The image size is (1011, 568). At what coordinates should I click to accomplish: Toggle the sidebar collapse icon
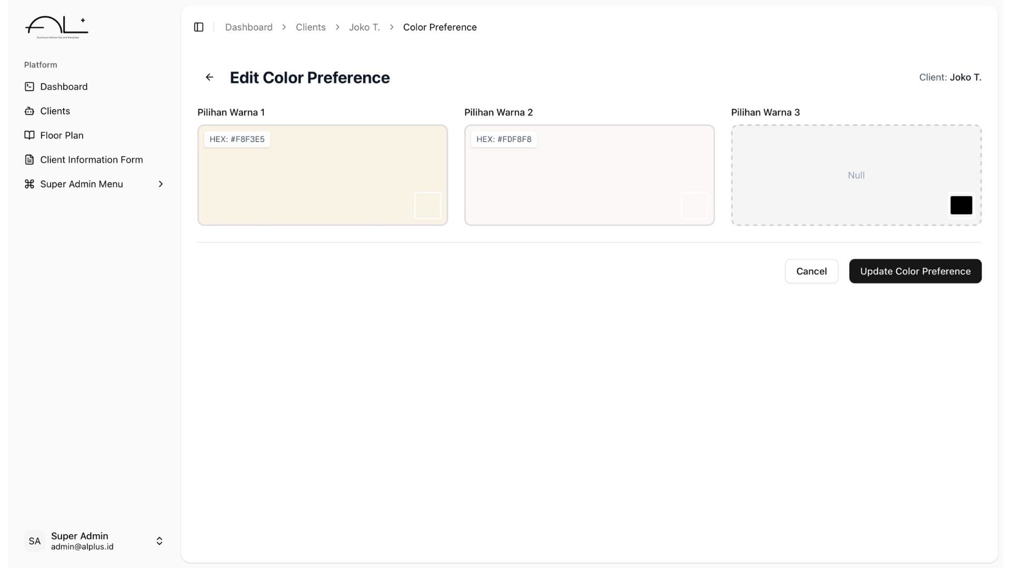tap(199, 27)
